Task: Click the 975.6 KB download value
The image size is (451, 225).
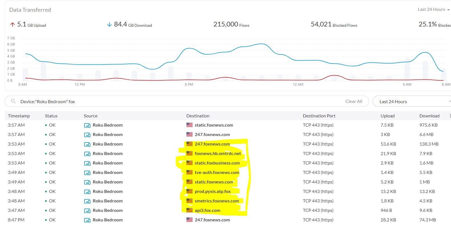Action: (x=428, y=125)
